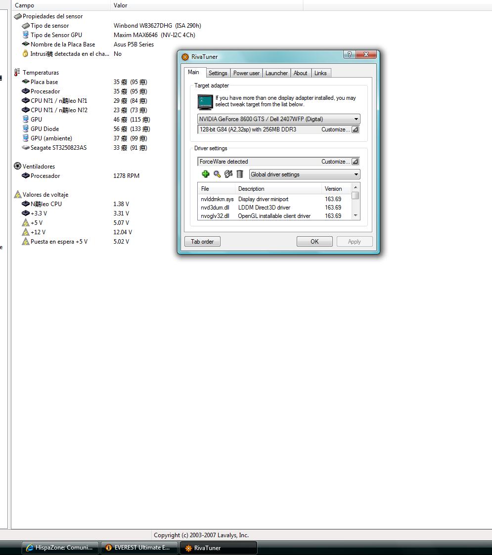Expand the NVIDIA GeForce 8600 GTS adapter dropdown
The width and height of the screenshot is (492, 555).
[356, 119]
